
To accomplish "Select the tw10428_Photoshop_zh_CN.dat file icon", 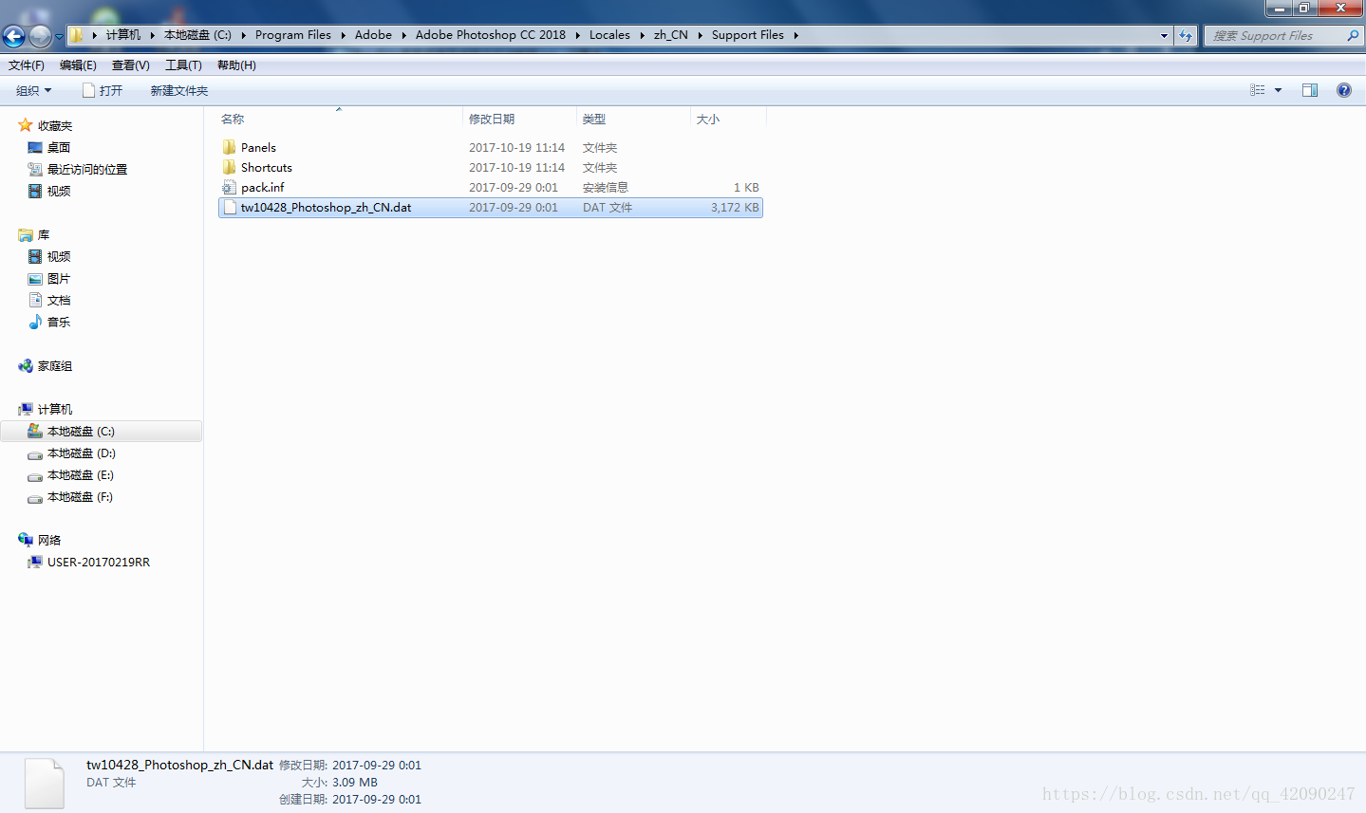I will click(229, 207).
